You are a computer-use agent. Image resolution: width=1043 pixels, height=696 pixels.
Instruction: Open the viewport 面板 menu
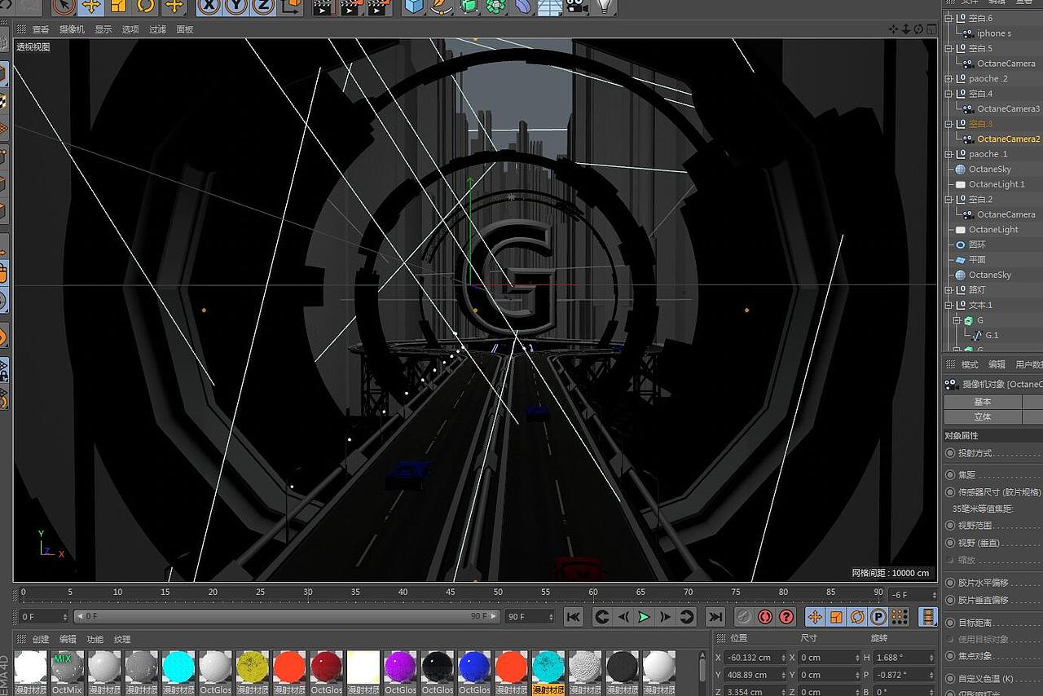(185, 29)
